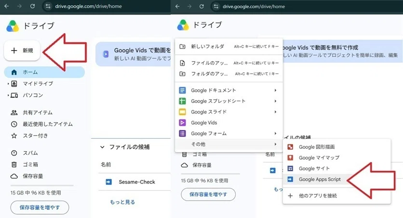Screen dimensions: 403x218
Task: Click the もっと見る link in left window
Action: pyautogui.click(x=122, y=202)
